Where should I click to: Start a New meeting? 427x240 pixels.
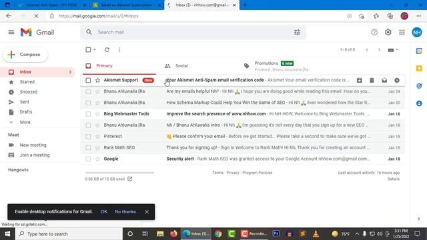[x=33, y=145]
